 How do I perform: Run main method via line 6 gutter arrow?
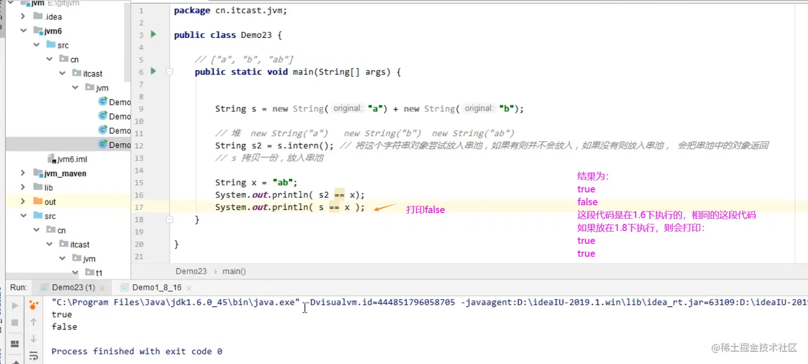point(153,71)
